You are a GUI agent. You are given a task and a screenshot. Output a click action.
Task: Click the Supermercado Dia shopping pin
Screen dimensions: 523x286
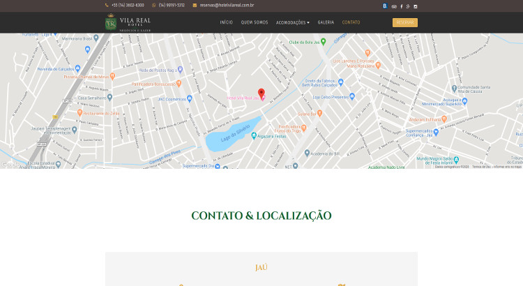click(x=218, y=166)
